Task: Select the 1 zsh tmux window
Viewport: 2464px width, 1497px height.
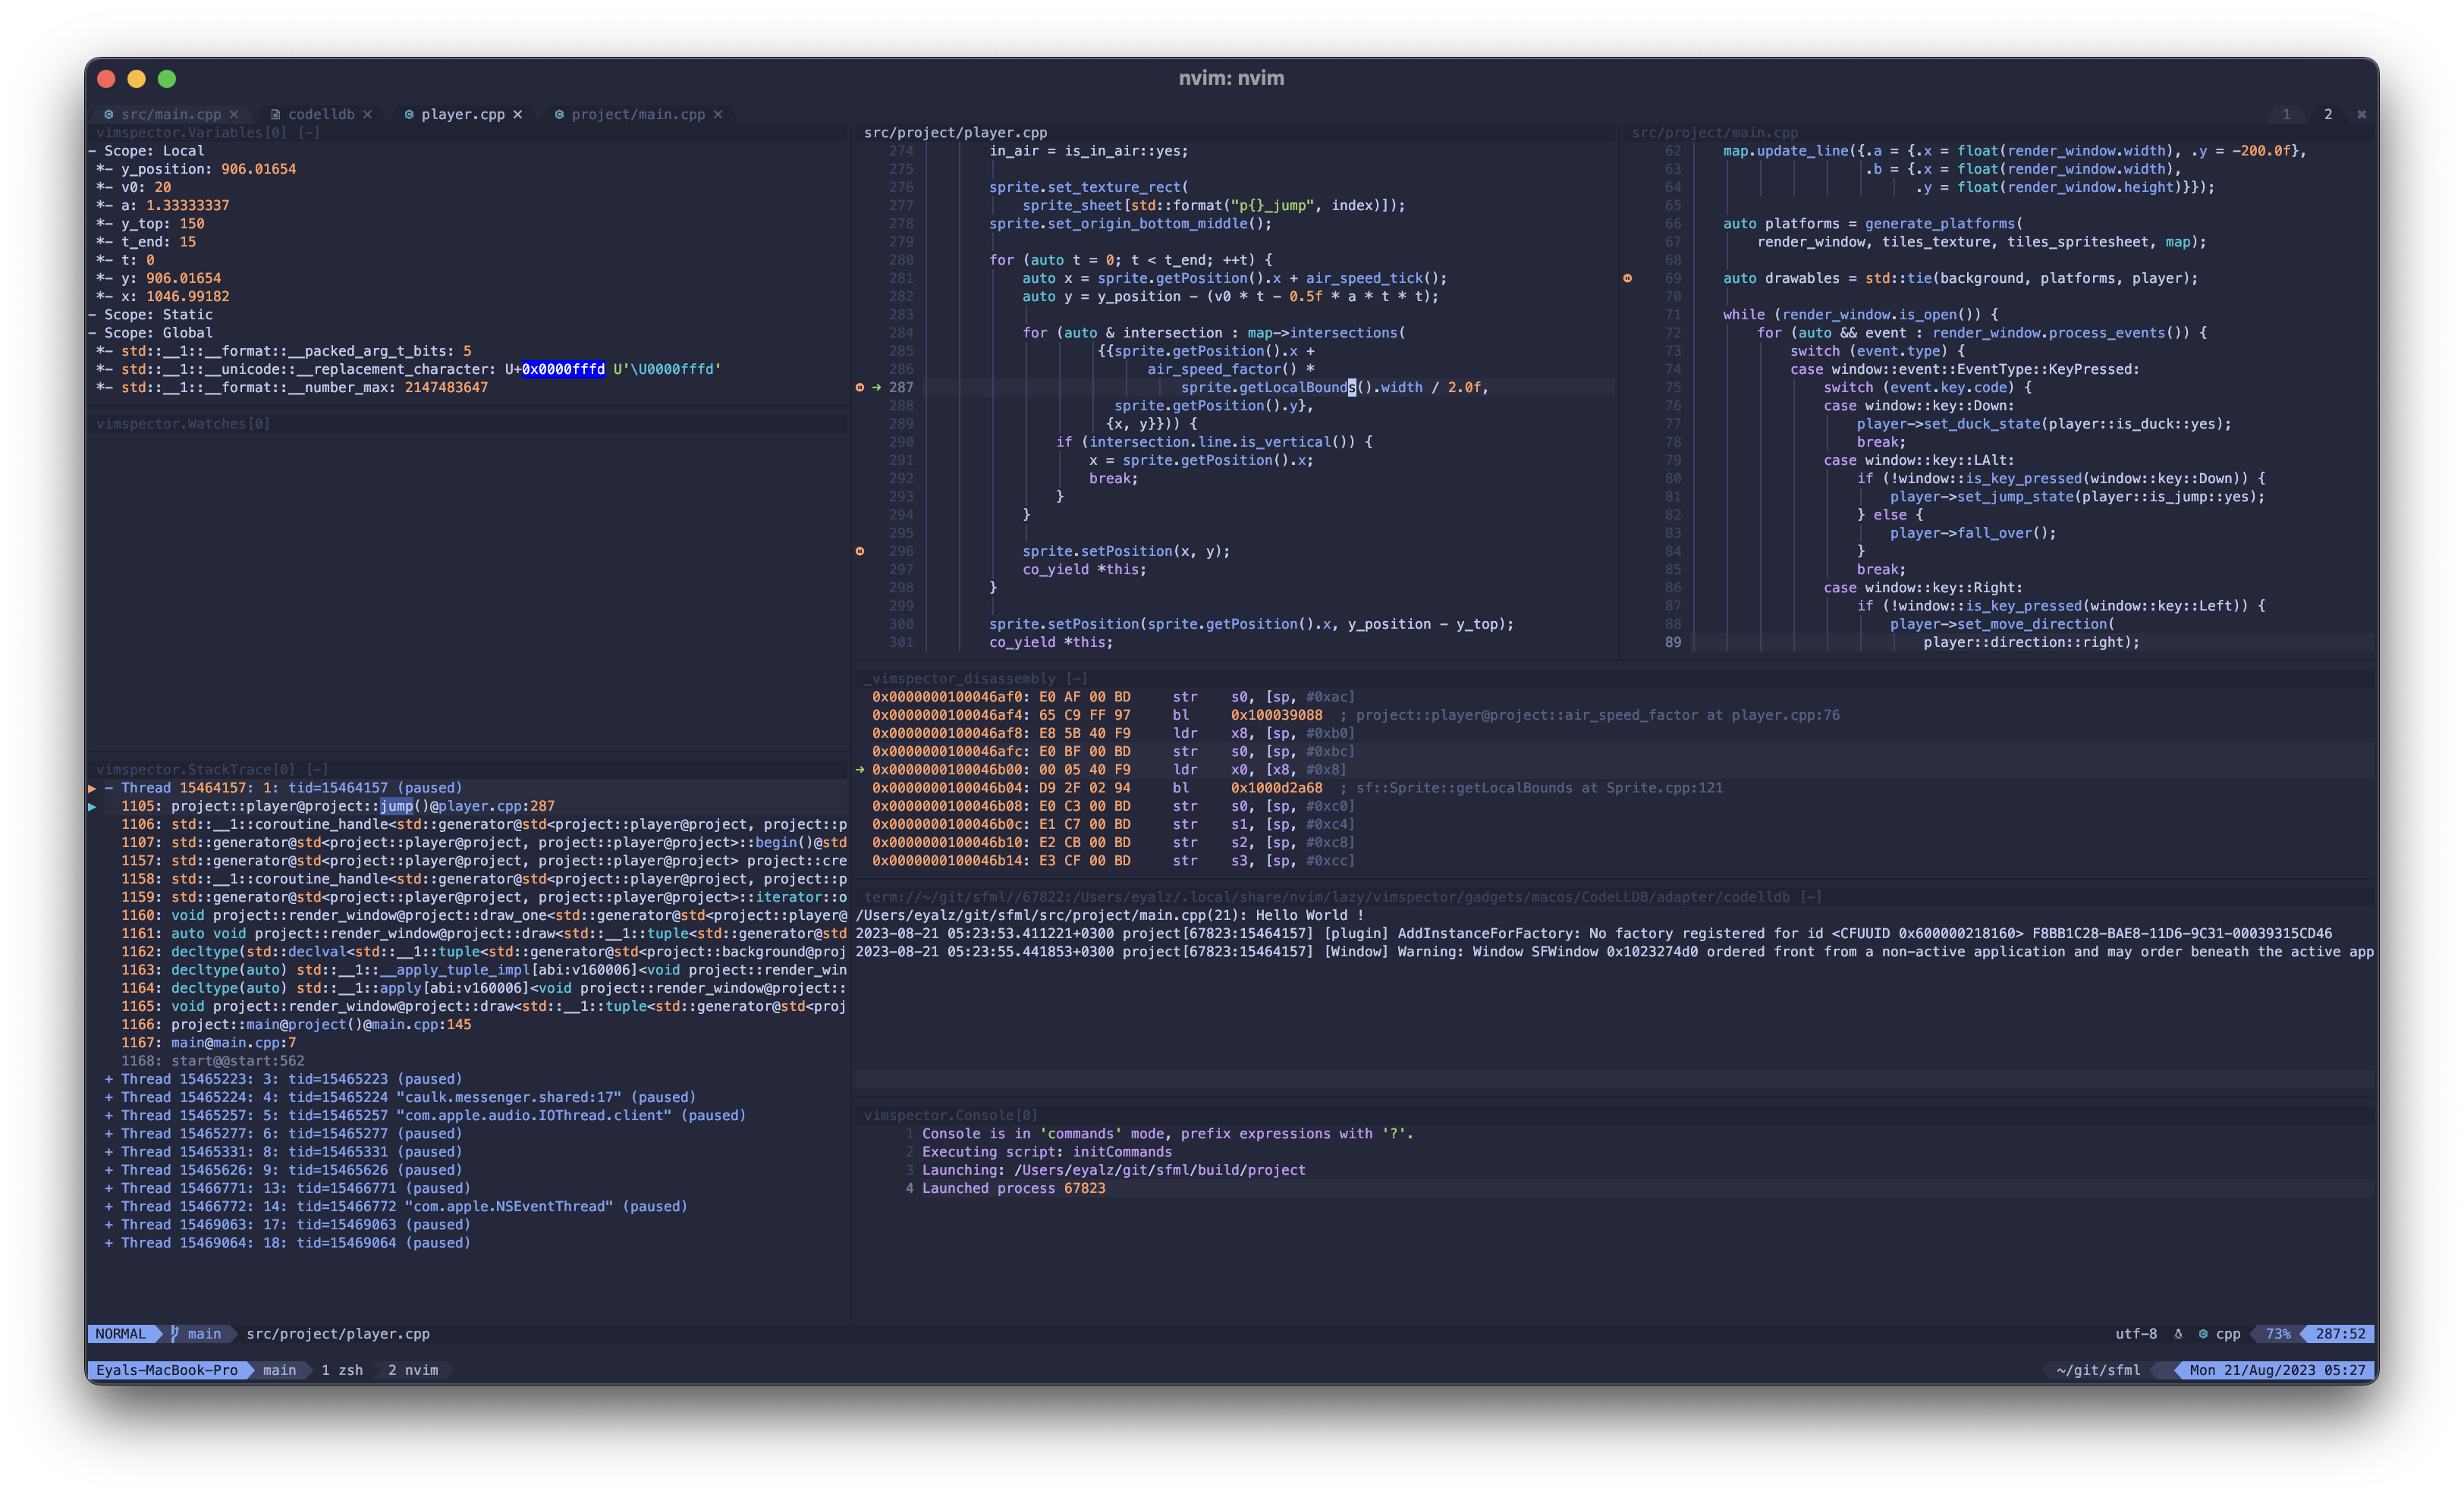Action: point(342,1369)
